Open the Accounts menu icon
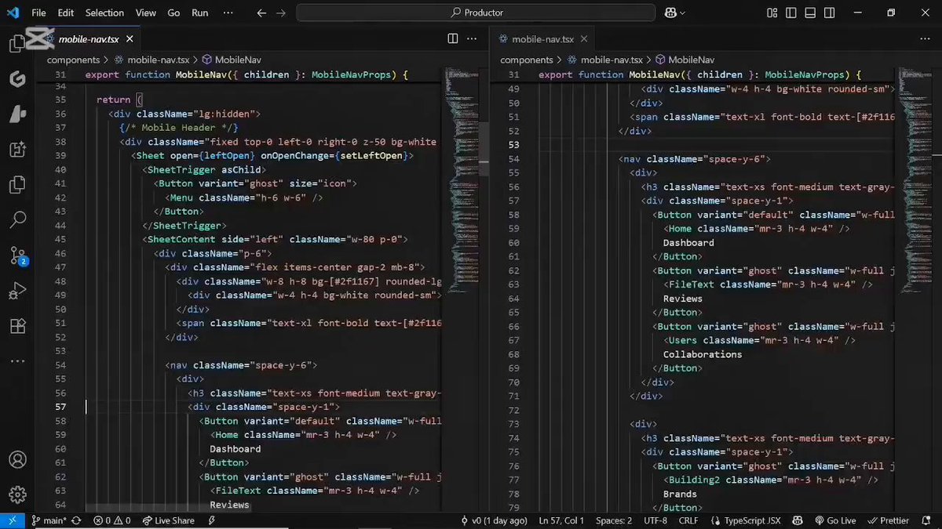 coord(17,460)
